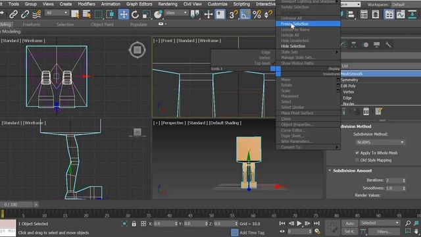421x237 pixels.
Task: Click the Add Time Tag label
Action: [252, 232]
